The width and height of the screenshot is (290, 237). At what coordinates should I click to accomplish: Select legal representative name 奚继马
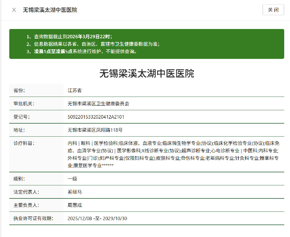[x=75, y=192]
